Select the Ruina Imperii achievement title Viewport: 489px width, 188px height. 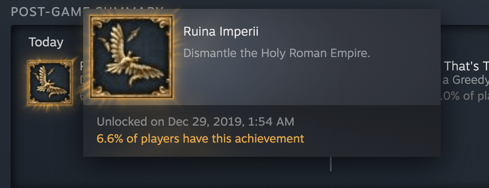(x=221, y=31)
